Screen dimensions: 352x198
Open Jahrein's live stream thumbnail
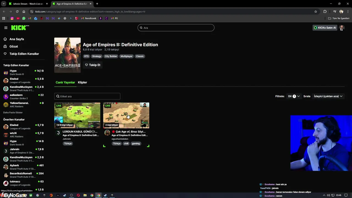tap(77, 116)
